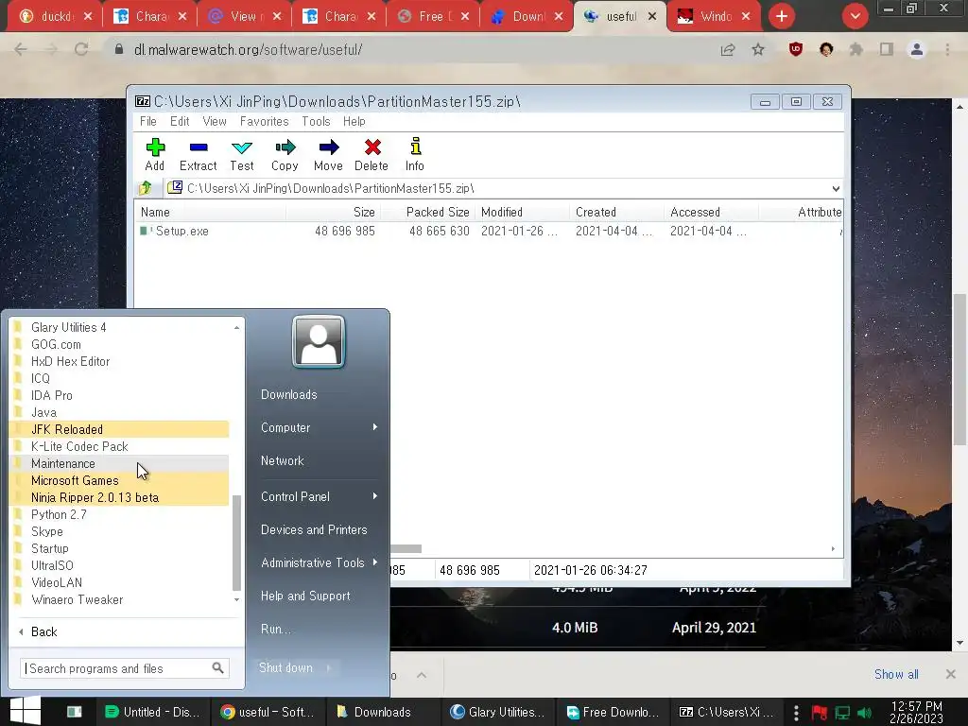
Task: Click the red flag tray icon
Action: pyautogui.click(x=820, y=713)
